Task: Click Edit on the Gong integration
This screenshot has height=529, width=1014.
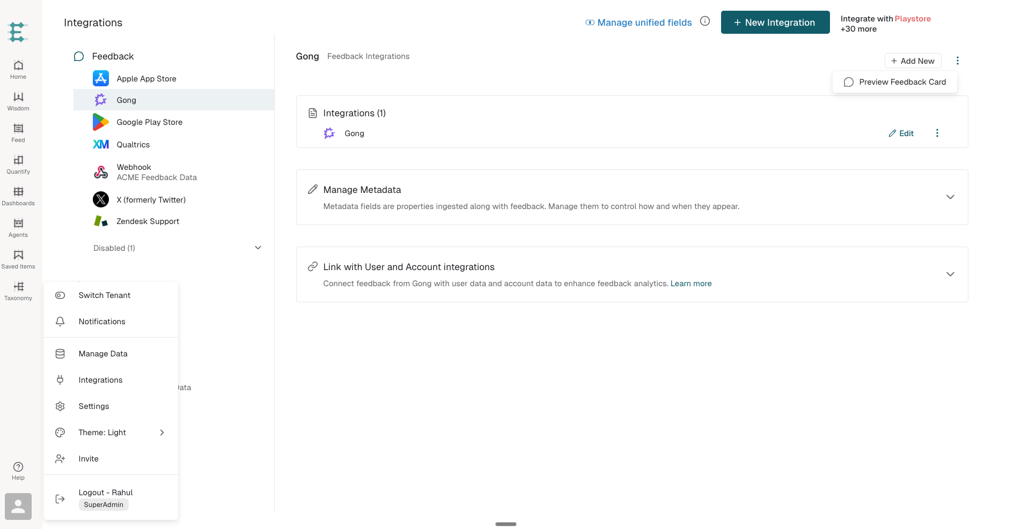Action: pyautogui.click(x=901, y=133)
